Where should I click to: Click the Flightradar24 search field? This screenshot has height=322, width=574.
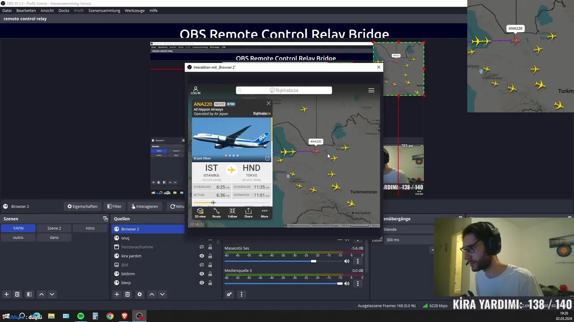coord(284,90)
